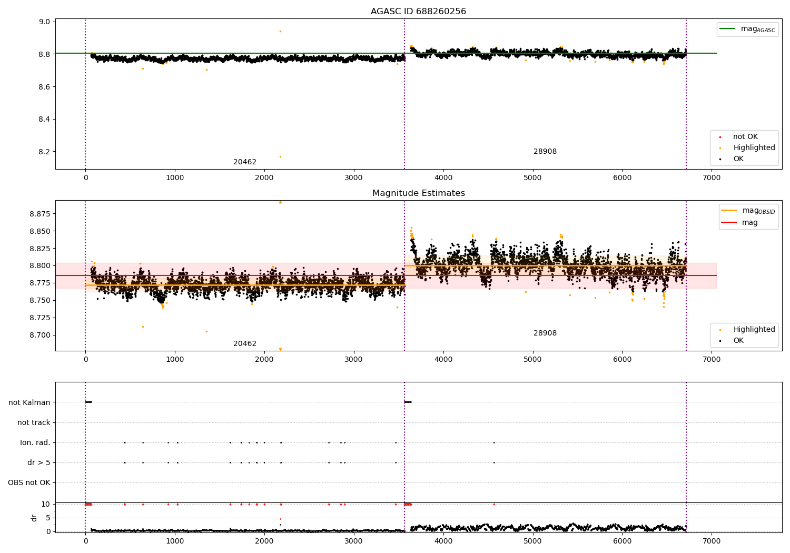Click obsid label 28908 in Magnitude Estimates plot
Viewport: 790px width, 553px height.
(x=545, y=333)
